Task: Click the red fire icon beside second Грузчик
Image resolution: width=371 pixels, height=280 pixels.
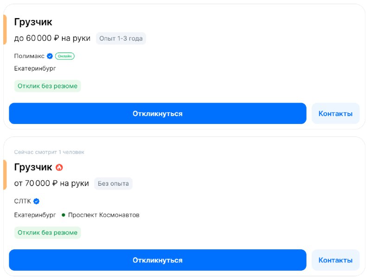Action: pos(59,168)
